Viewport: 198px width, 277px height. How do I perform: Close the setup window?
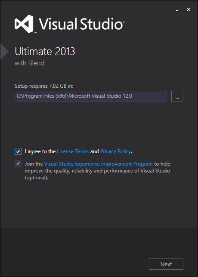[x=189, y=10]
